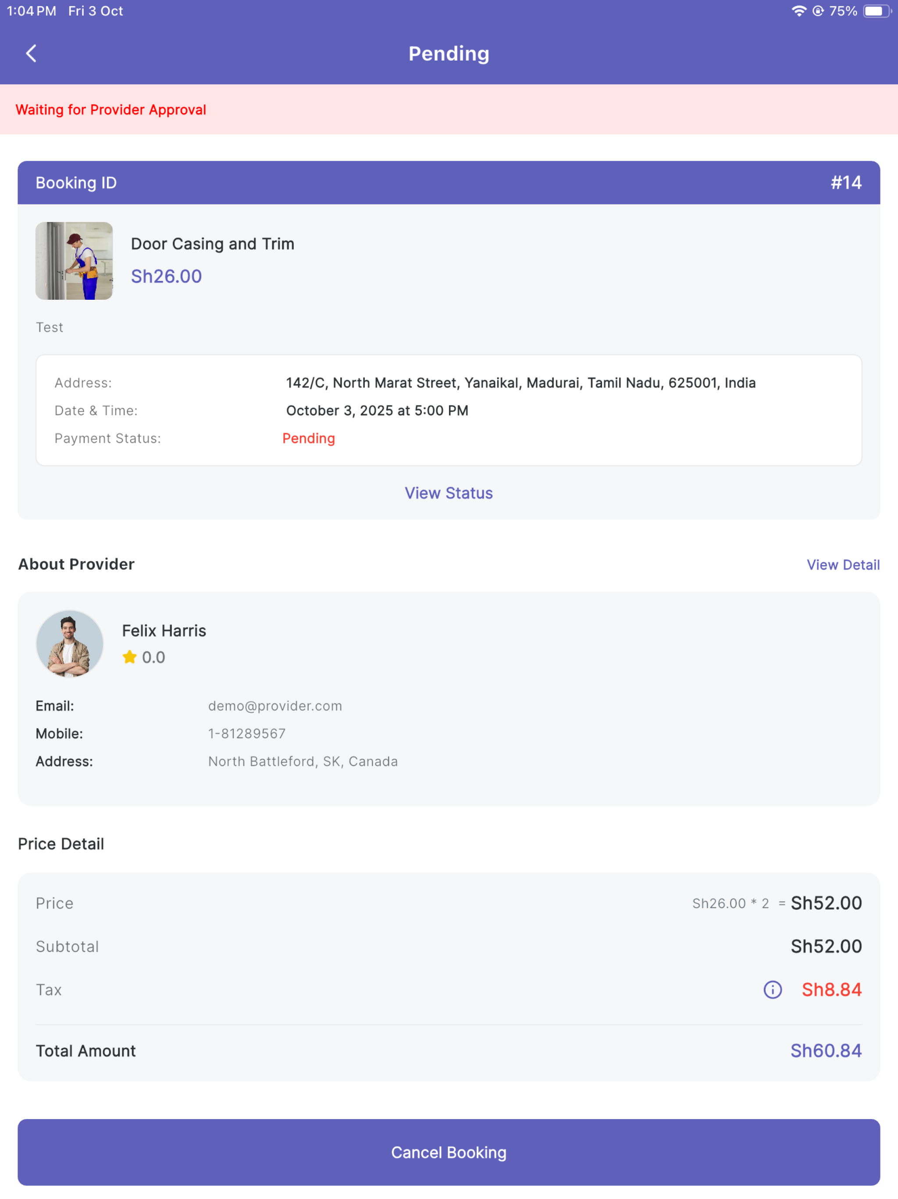This screenshot has height=1199, width=898.
Task: Tap the Pending page title
Action: coord(449,53)
